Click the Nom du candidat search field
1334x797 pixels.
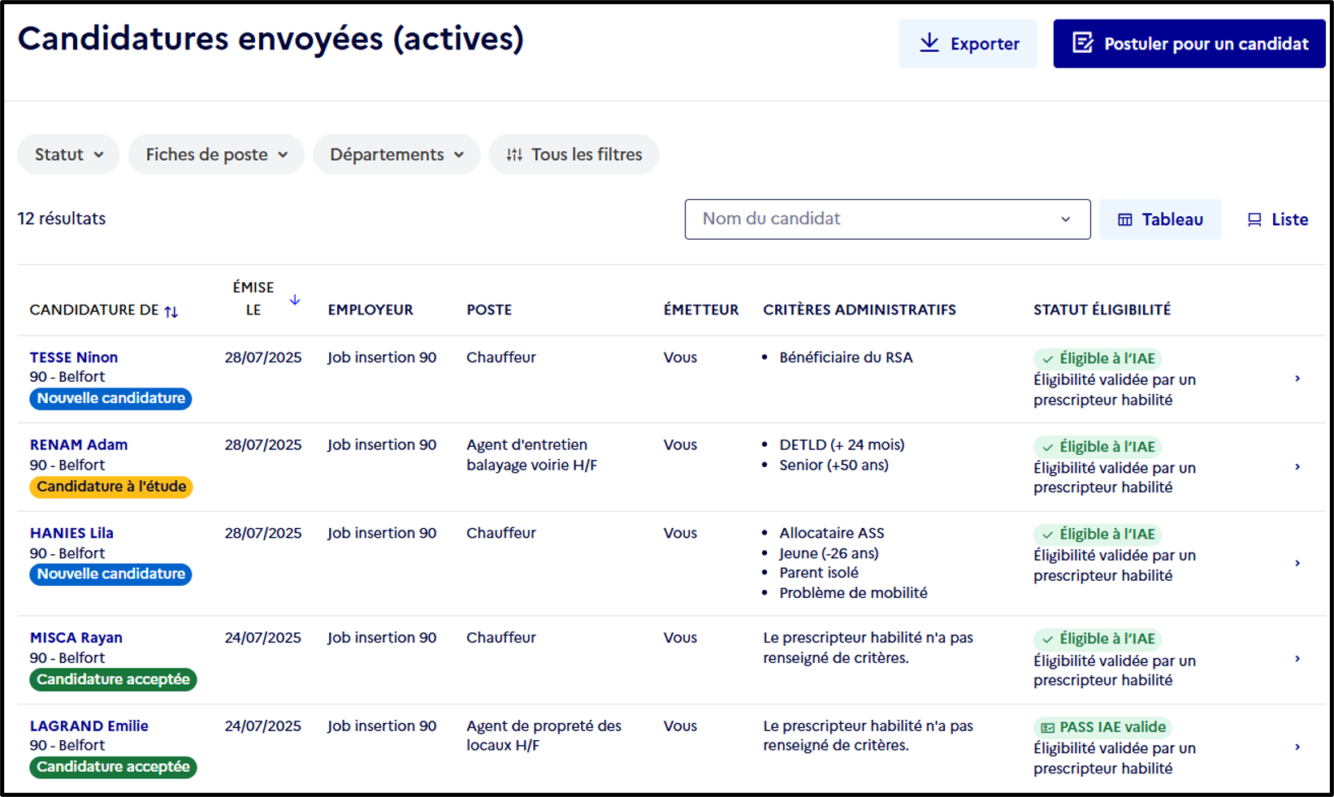[887, 219]
